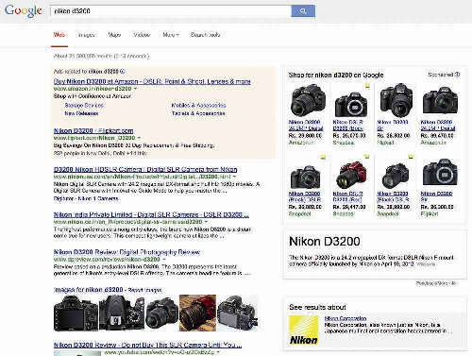This screenshot has width=472, height=356.
Task: Click the blue magnifier search button
Action: coord(303,11)
